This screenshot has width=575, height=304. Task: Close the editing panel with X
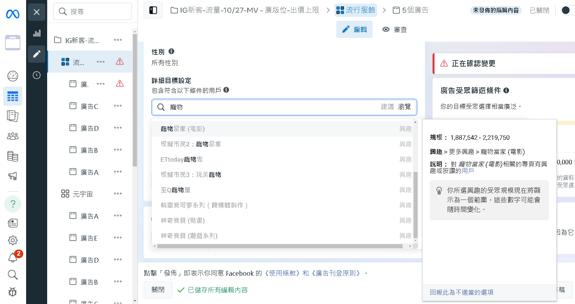click(x=37, y=12)
